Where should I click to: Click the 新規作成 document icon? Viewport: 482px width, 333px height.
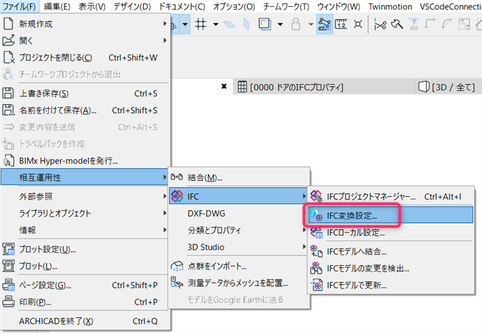pyautogui.click(x=8, y=23)
